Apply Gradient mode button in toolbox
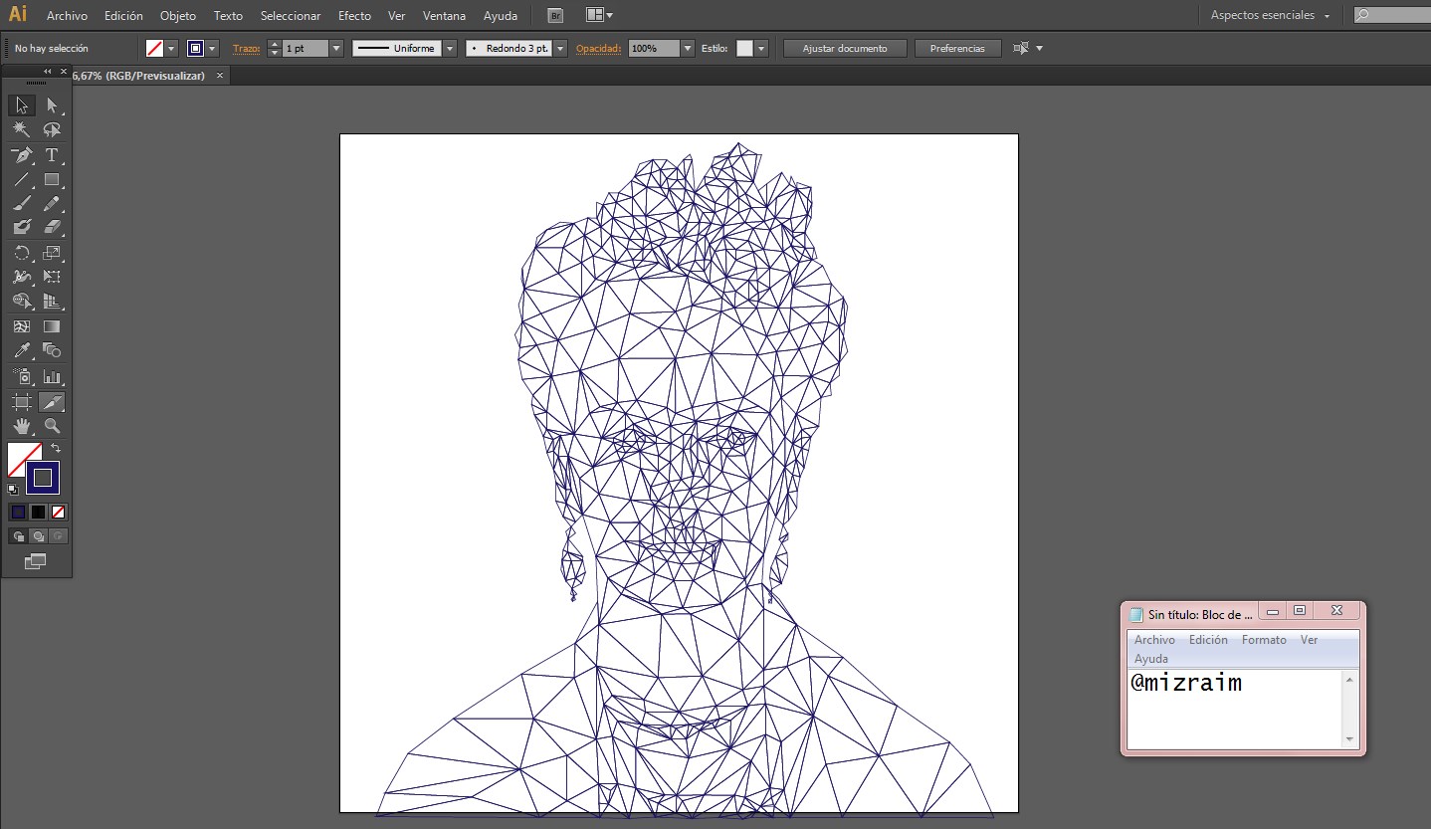1431x829 pixels. [x=38, y=512]
